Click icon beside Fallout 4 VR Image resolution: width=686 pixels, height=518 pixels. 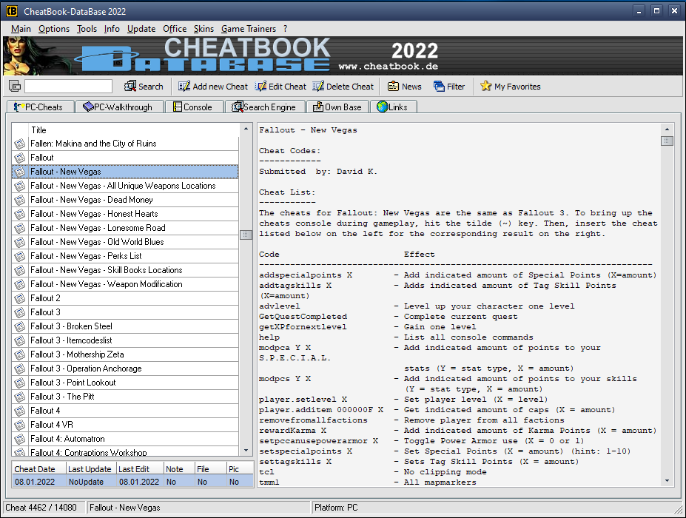[20, 425]
